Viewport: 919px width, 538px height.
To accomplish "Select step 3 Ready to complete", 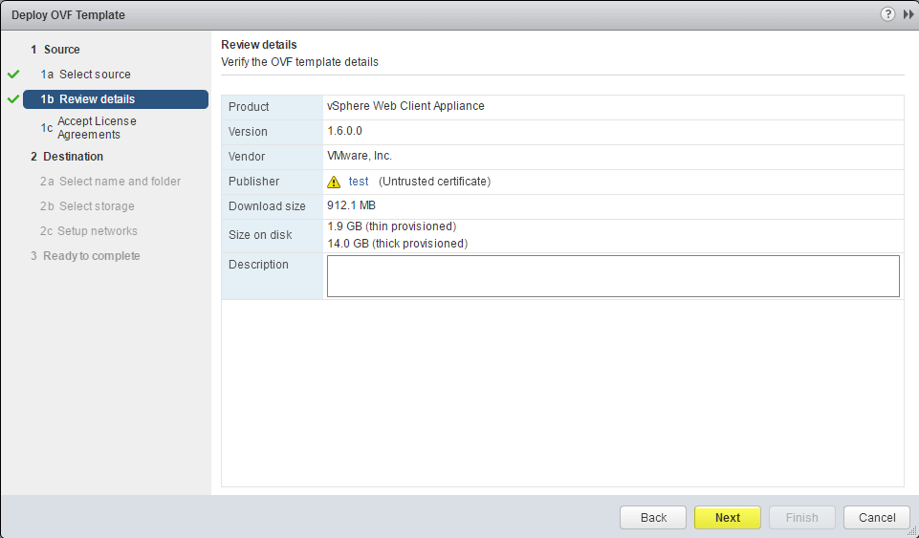I will point(85,256).
